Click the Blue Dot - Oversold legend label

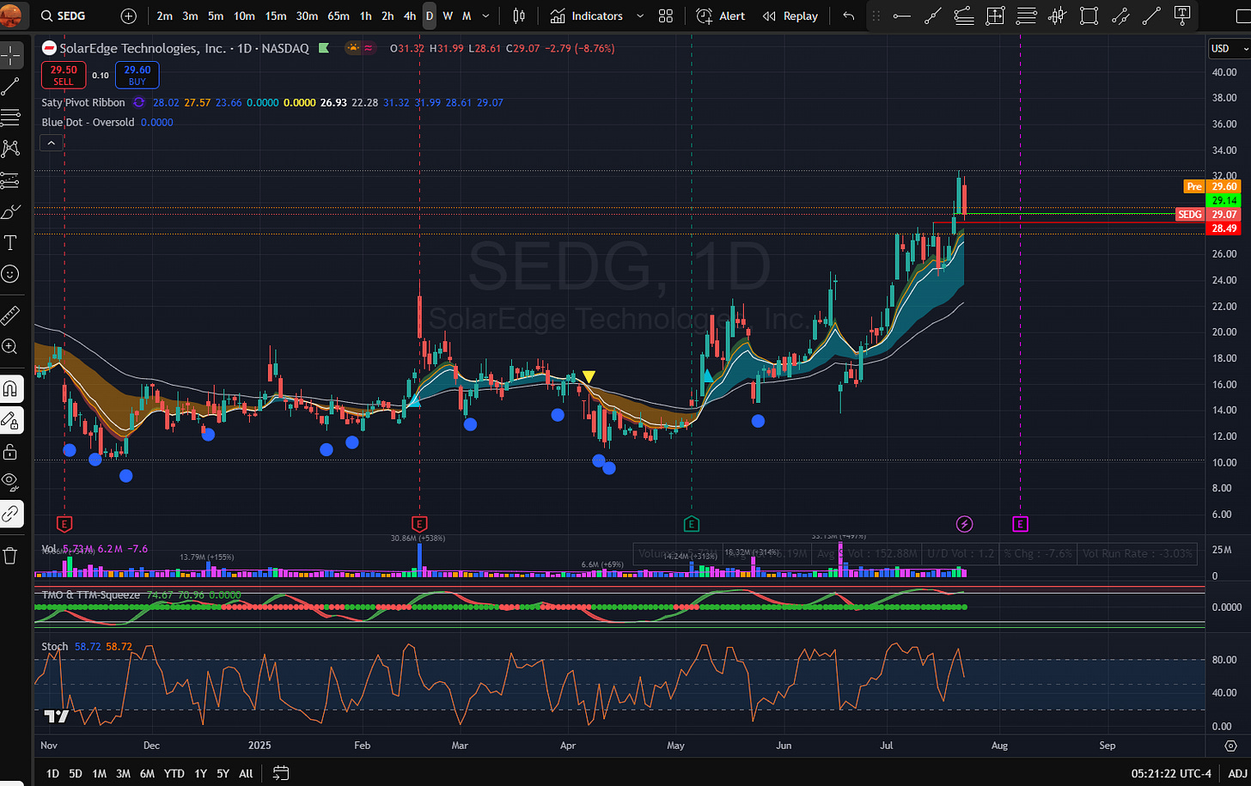click(88, 122)
